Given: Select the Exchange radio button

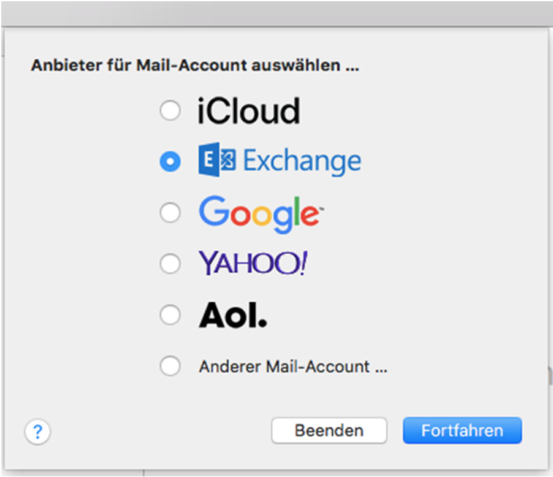Looking at the screenshot, I should pos(170,162).
